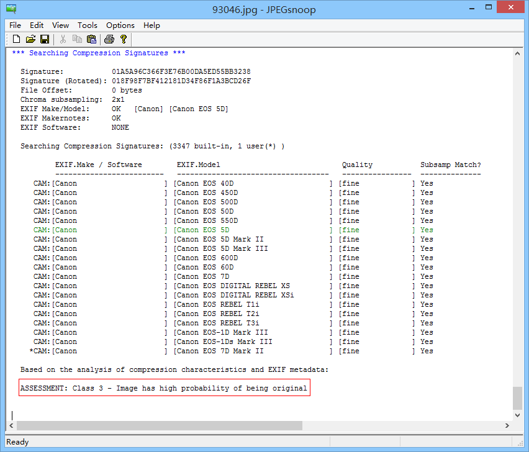Click the 'Based on the analysis' sentence

coord(174,369)
